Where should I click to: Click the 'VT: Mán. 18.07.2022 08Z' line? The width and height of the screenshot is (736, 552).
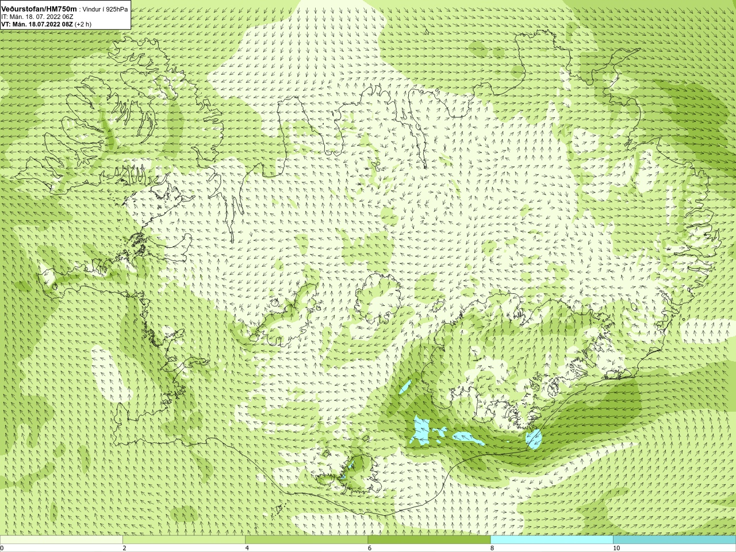pos(37,24)
